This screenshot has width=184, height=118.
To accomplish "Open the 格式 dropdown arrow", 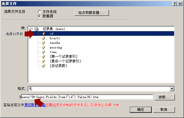I will 172,89.
